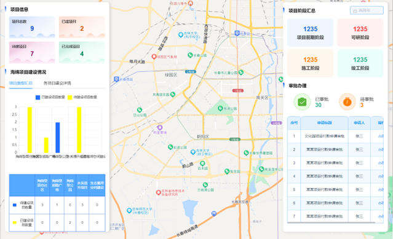Switch to 各项目建设详情 tab

(x=57, y=83)
